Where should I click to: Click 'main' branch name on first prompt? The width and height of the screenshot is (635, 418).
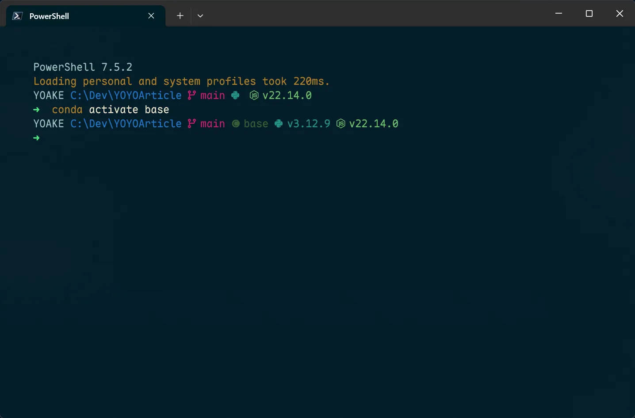pos(213,95)
